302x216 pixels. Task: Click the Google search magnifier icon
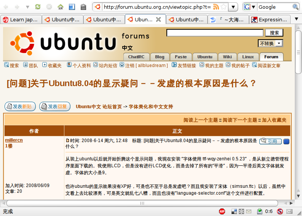tap(295, 7)
